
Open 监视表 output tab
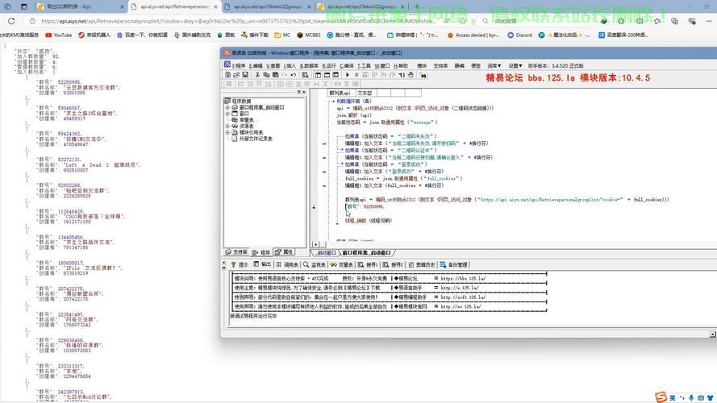click(315, 264)
